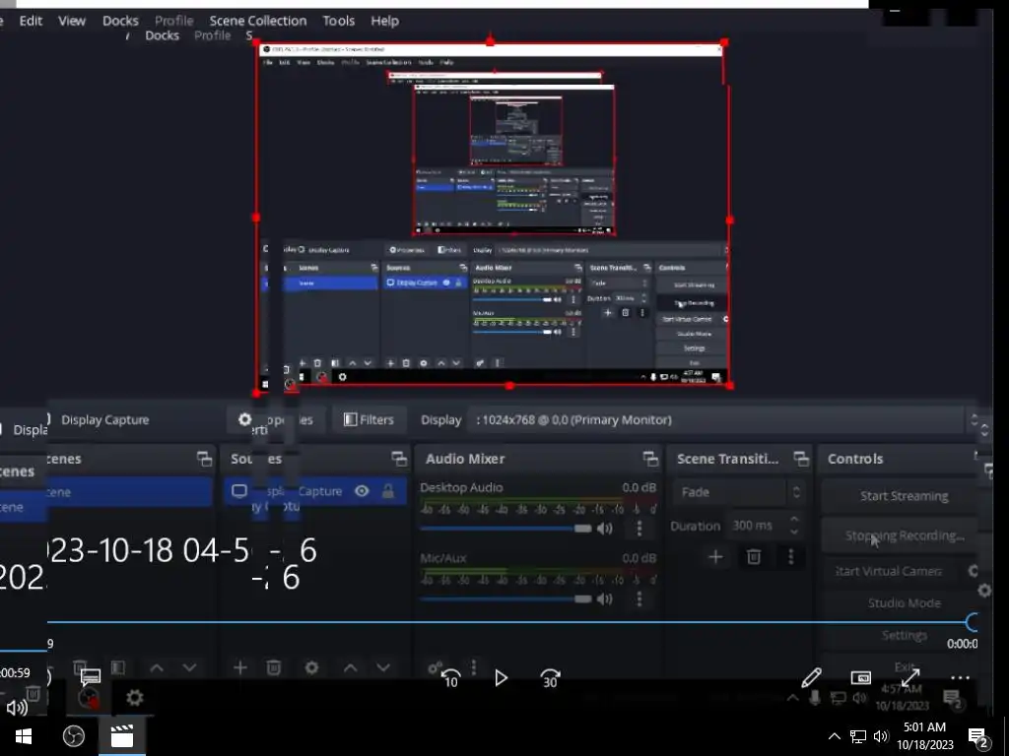
Task: Open the Tools menu
Action: click(339, 21)
